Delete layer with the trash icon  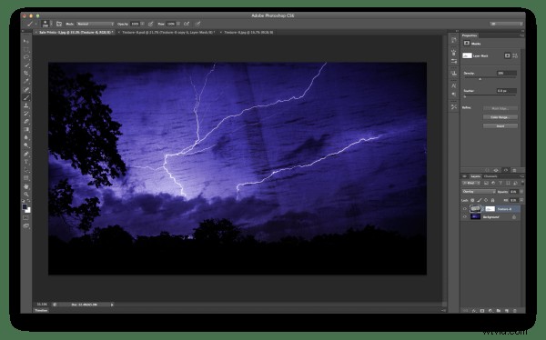tap(515, 310)
